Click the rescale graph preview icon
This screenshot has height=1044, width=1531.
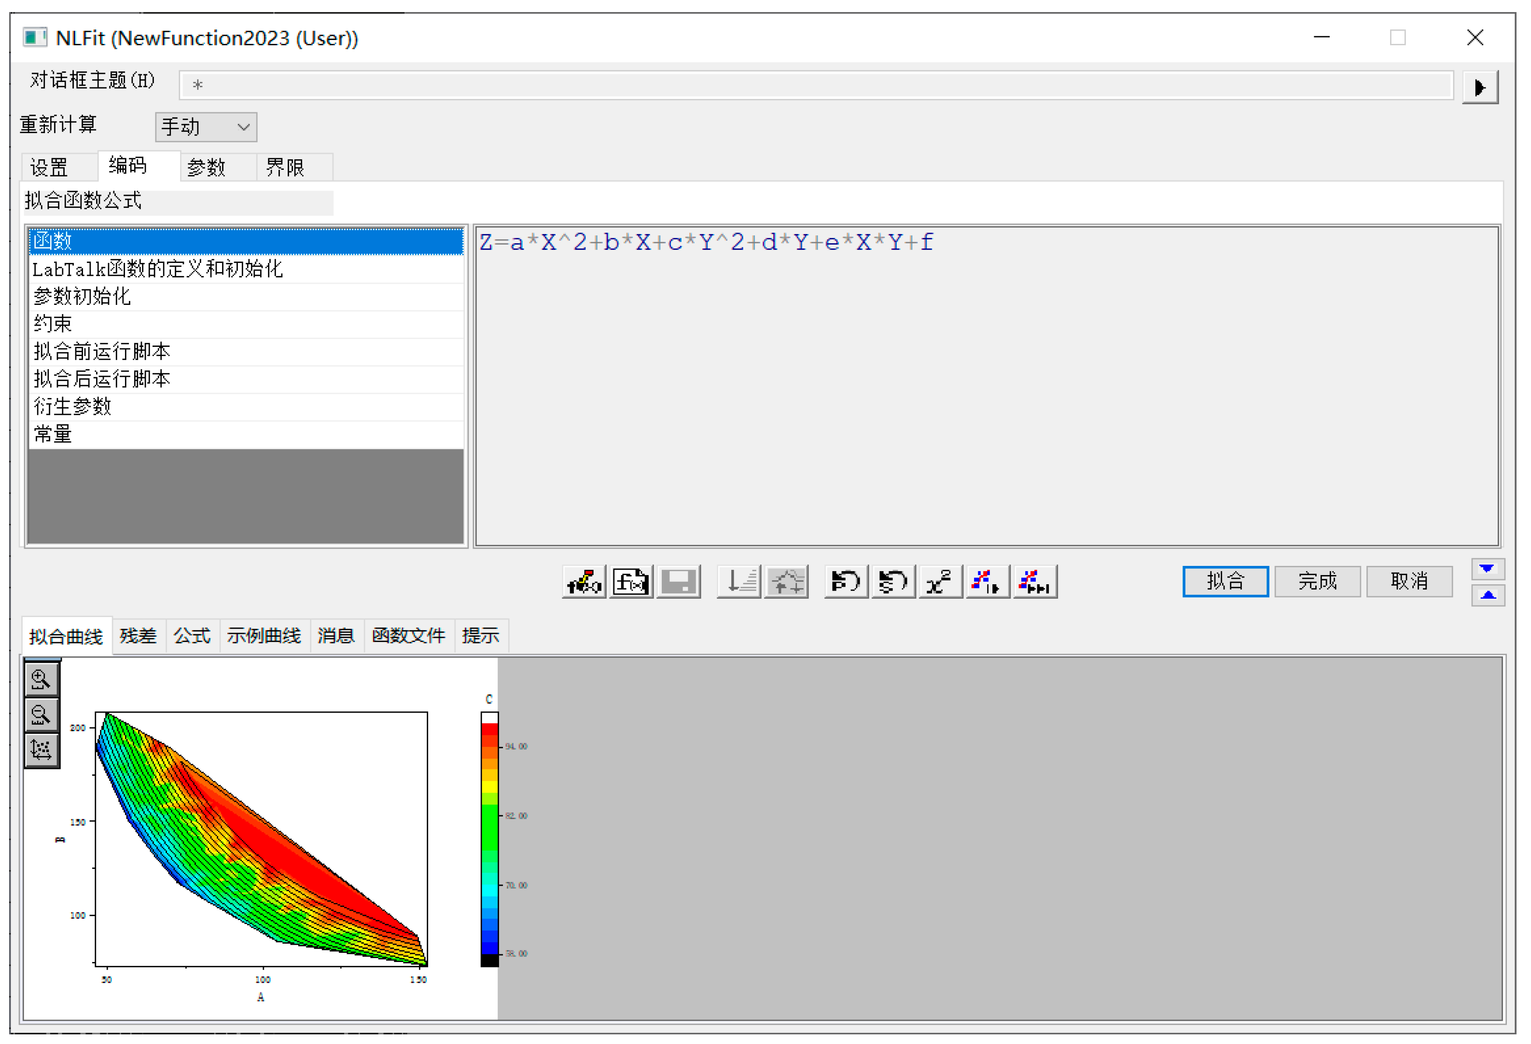point(42,750)
